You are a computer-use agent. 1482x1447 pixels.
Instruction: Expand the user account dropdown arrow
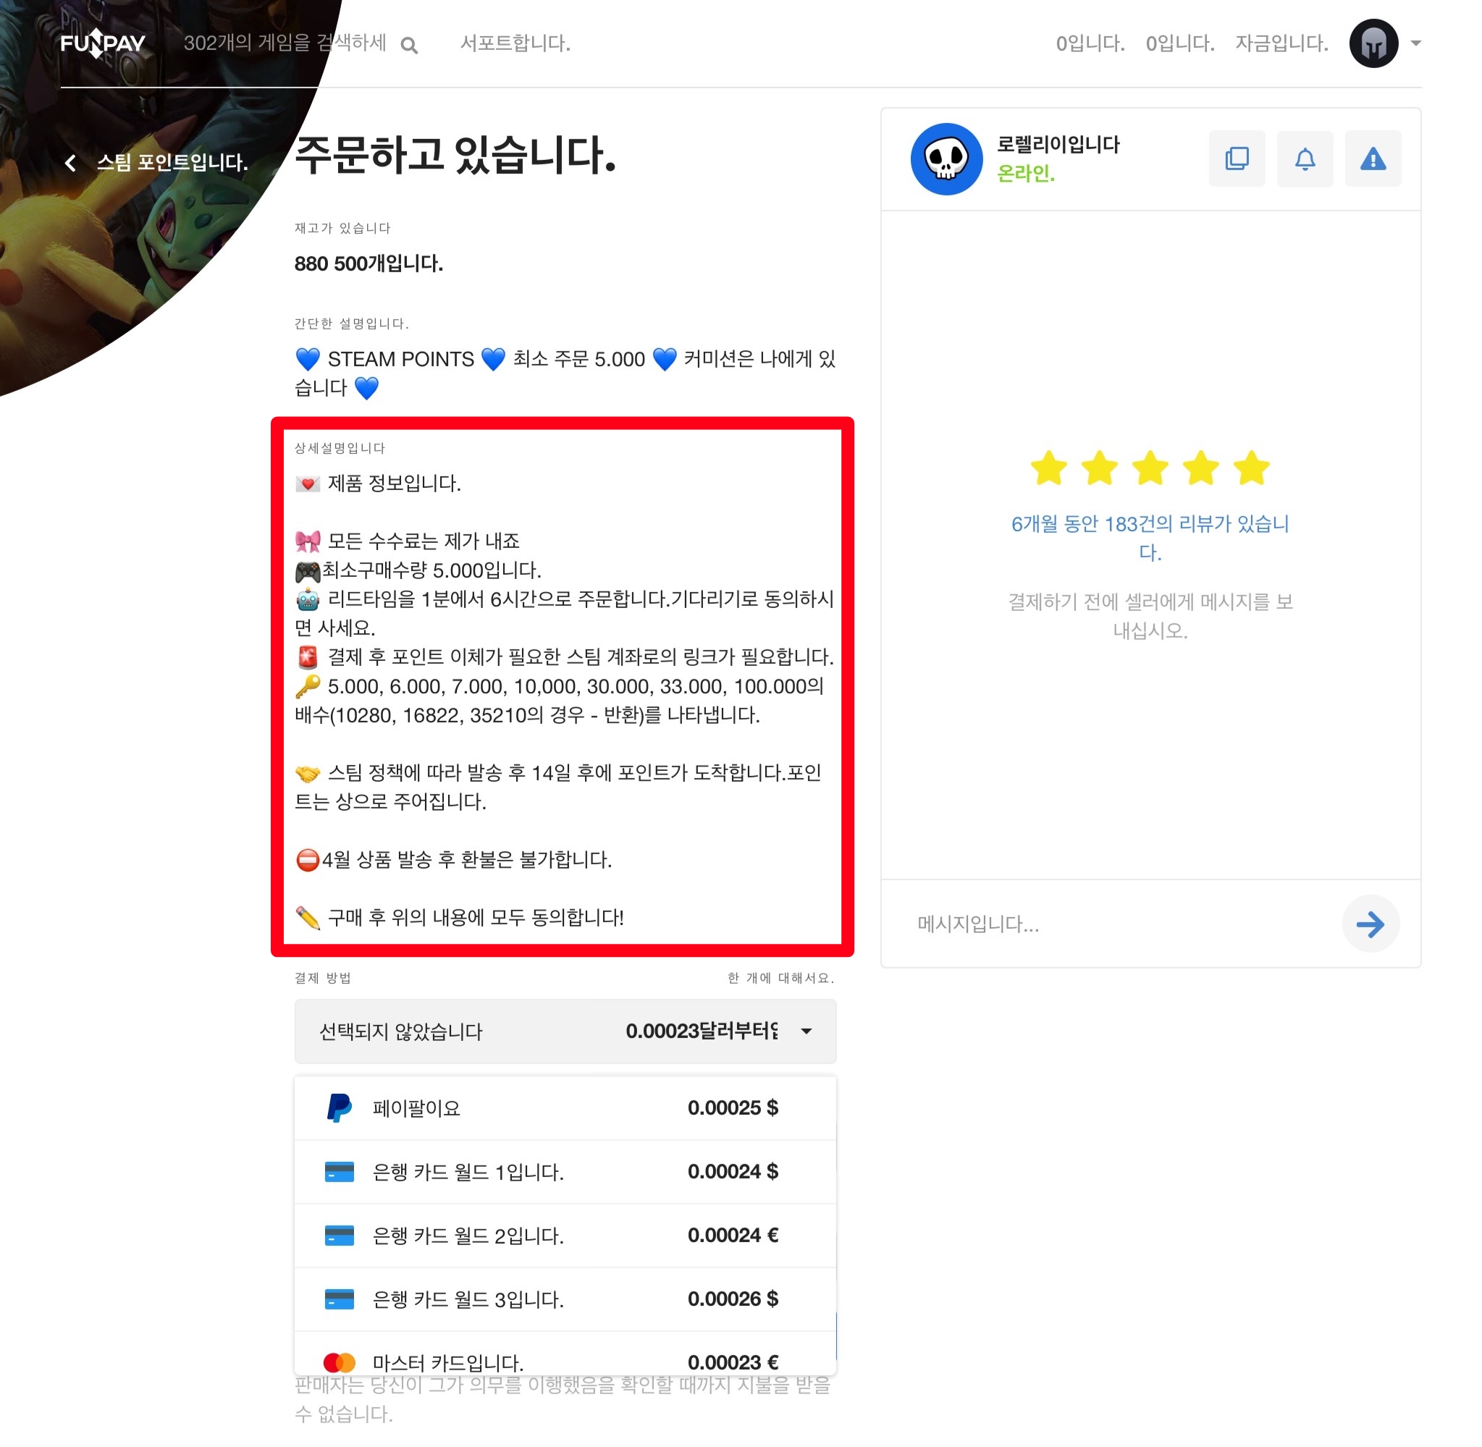click(1416, 43)
